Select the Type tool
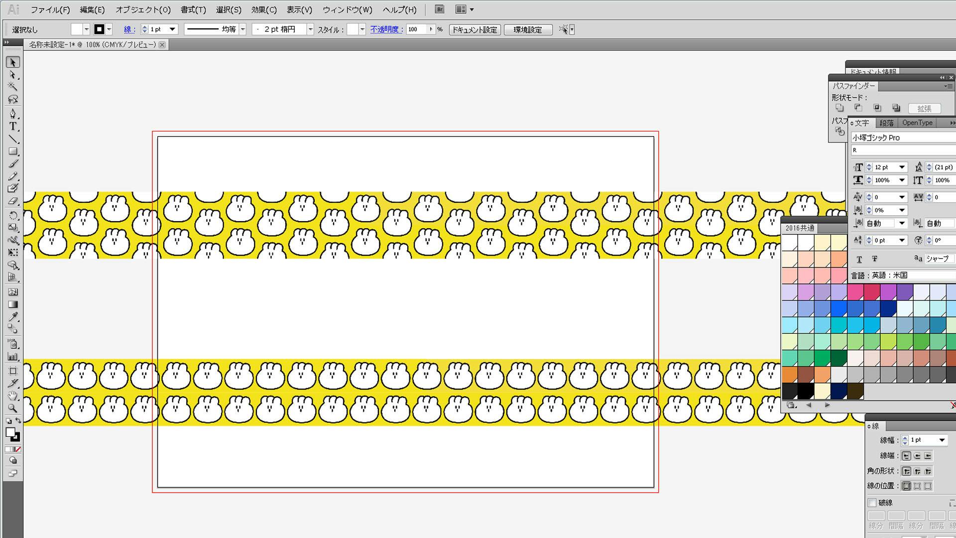This screenshot has height=538, width=956. 13,127
